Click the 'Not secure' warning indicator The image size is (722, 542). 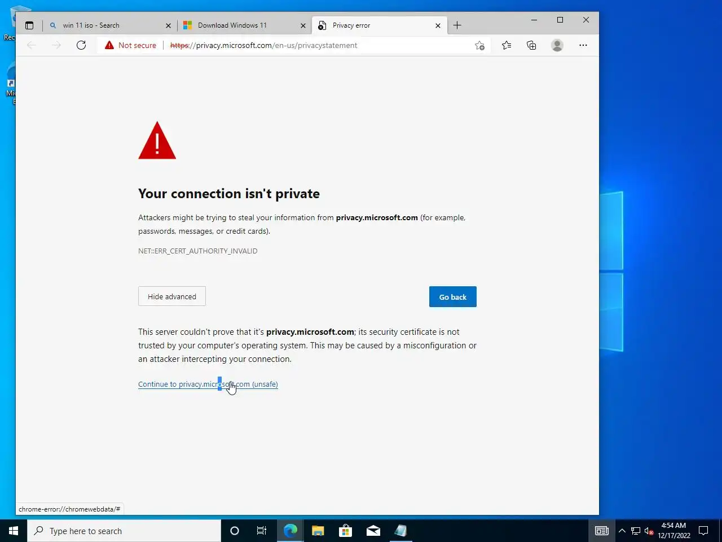tap(130, 45)
